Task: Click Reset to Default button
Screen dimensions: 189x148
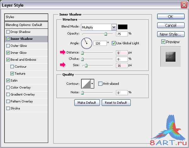Action: click(x=116, y=103)
